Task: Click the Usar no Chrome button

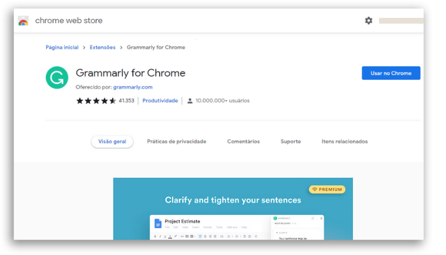Action: point(391,73)
